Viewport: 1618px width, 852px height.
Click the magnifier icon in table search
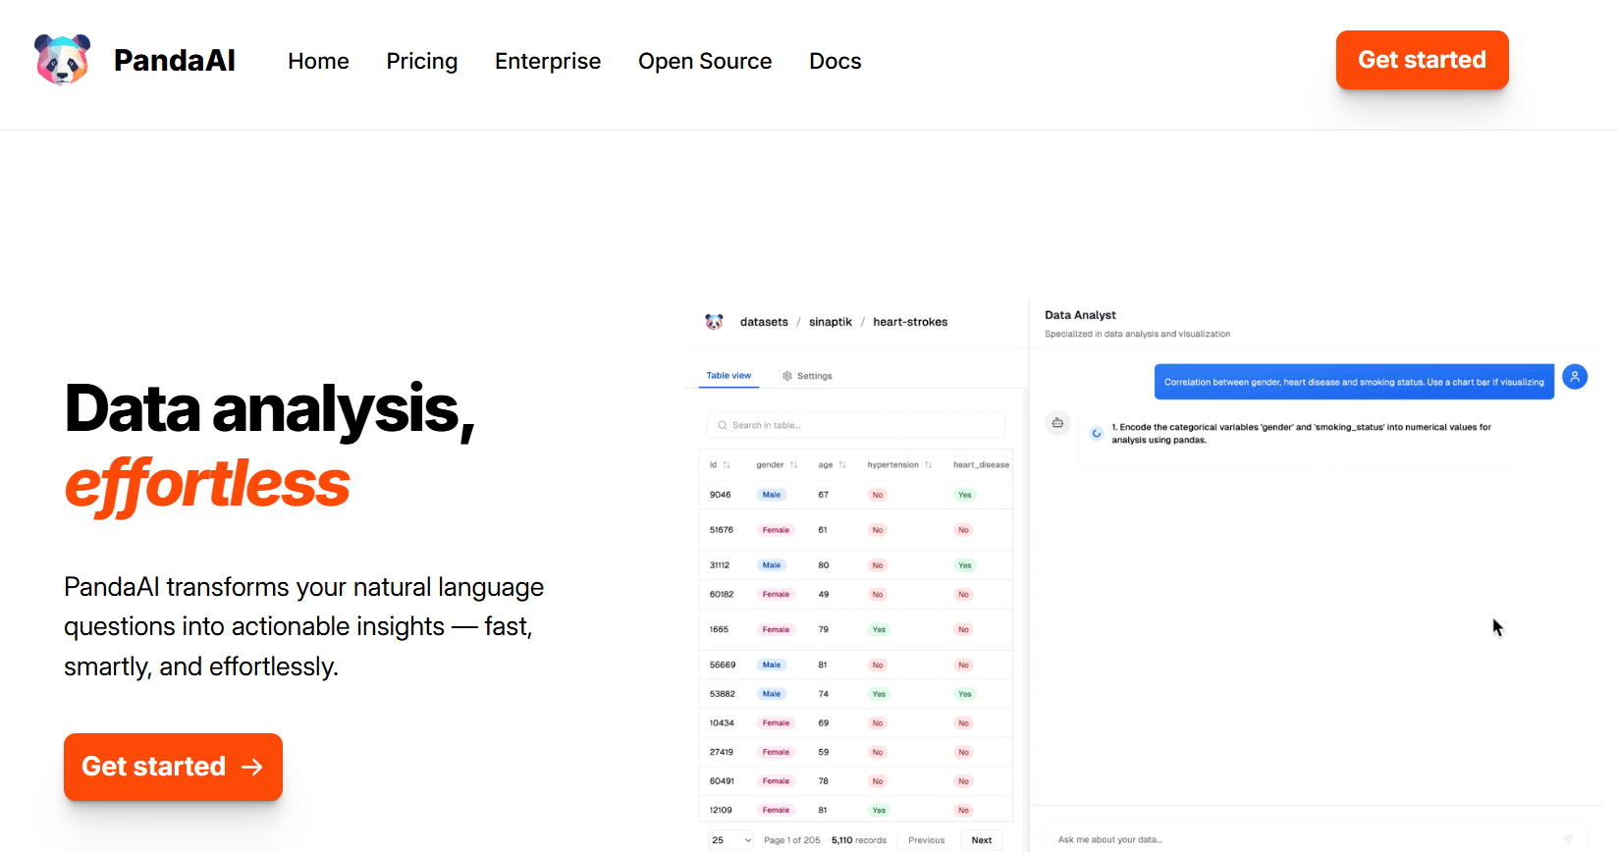(x=723, y=425)
